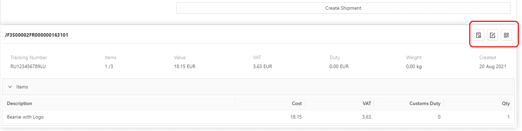The image size is (522, 131).
Task: Click the items count 1 /3
Action: 109,66
